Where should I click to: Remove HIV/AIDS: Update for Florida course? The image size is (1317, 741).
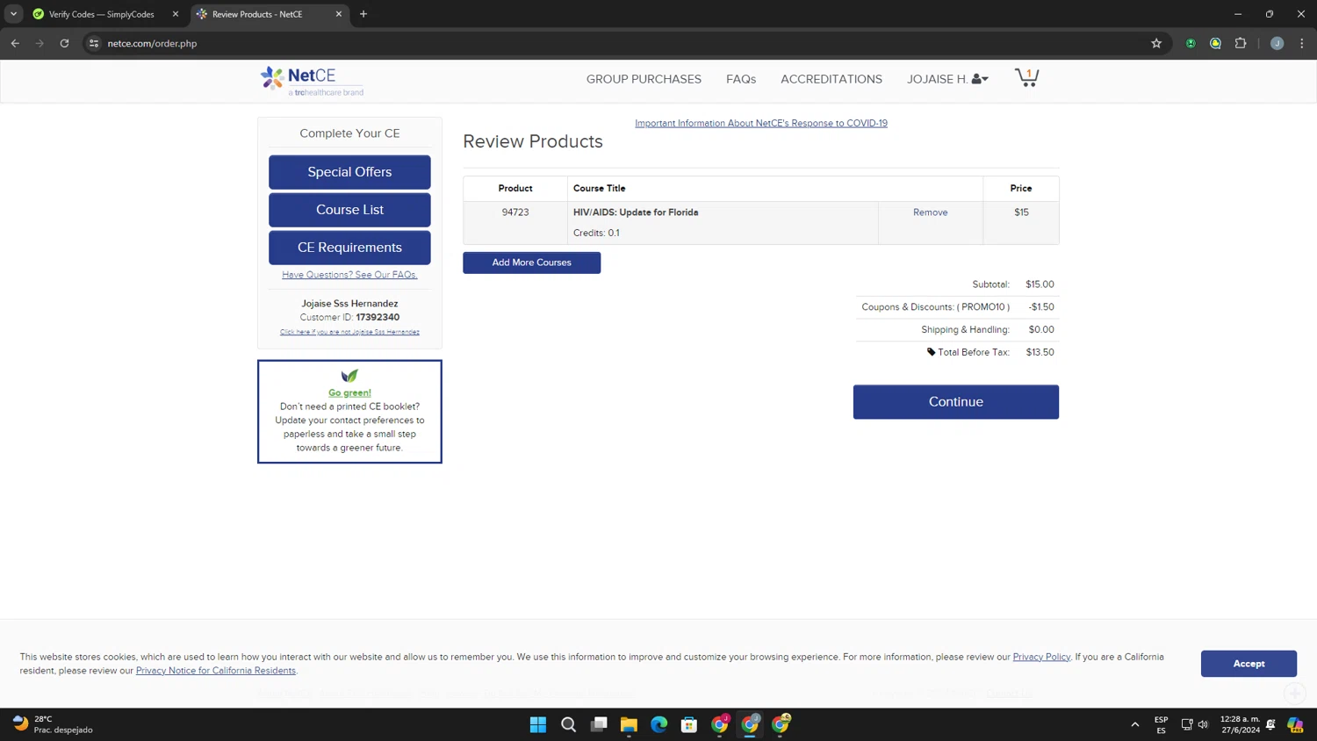930,212
